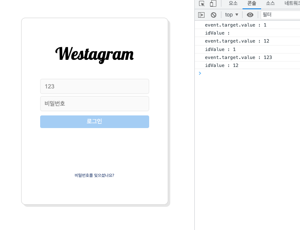The image size is (300, 230).
Task: Click the console prompt arrow
Action: click(x=200, y=73)
